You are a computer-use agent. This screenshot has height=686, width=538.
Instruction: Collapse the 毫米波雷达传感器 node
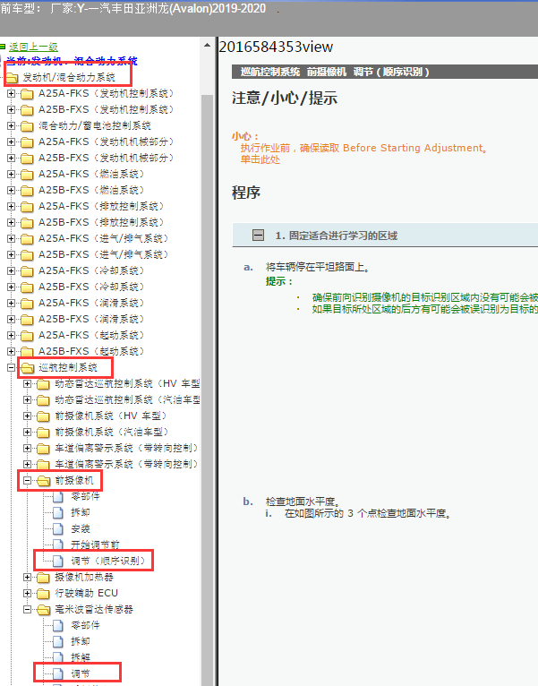click(28, 610)
